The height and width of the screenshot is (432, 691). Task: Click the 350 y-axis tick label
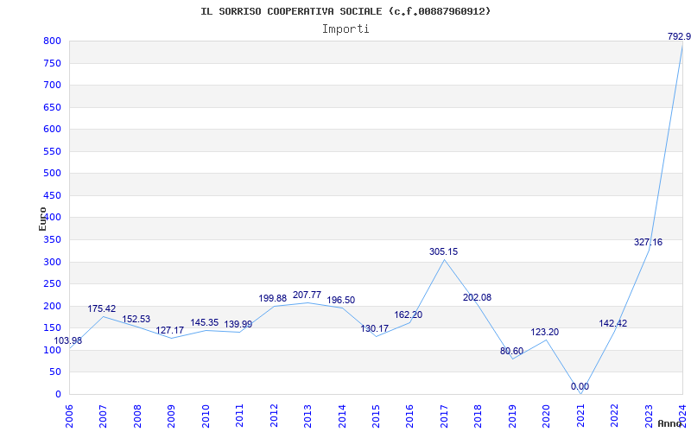click(52, 240)
